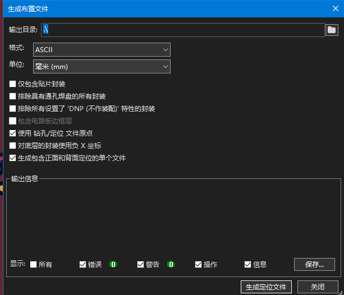Browse for output directory using folder icon

332,30
